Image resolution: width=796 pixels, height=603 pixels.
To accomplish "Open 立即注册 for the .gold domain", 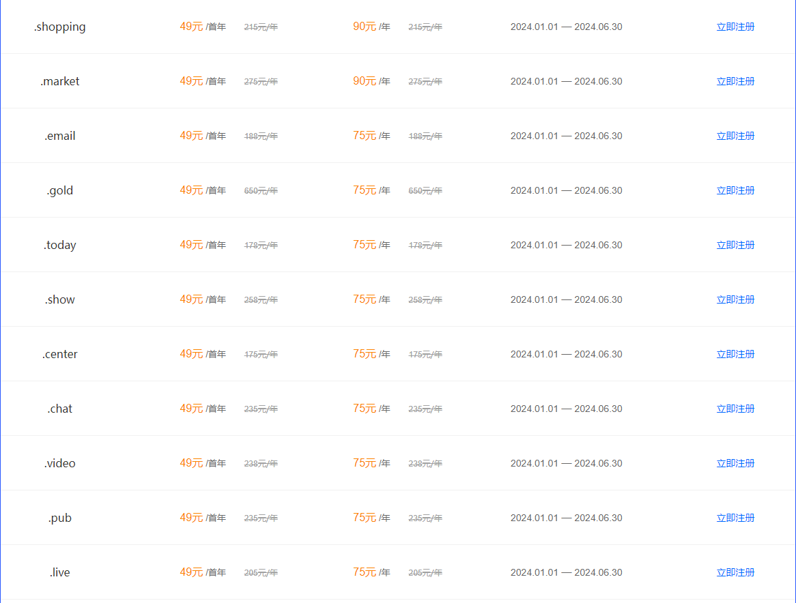I will click(x=735, y=190).
